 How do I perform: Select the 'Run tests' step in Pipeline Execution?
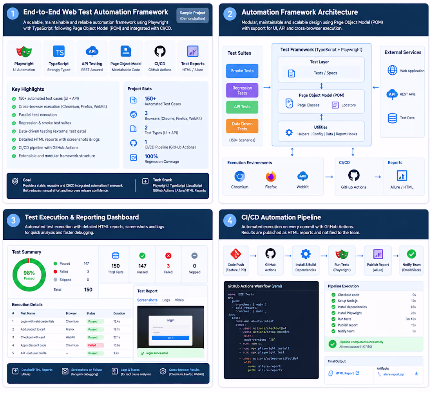coord(373,319)
